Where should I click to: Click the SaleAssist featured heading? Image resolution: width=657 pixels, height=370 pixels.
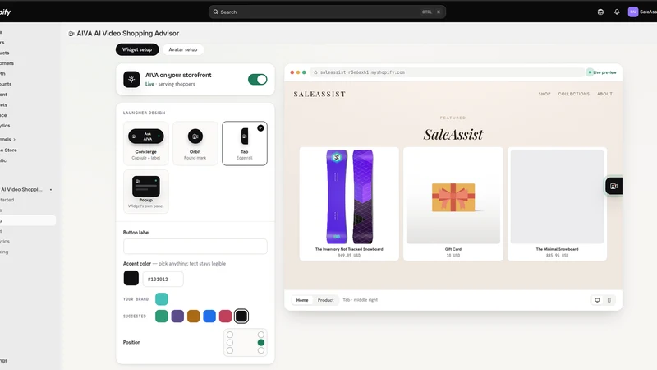tap(453, 135)
